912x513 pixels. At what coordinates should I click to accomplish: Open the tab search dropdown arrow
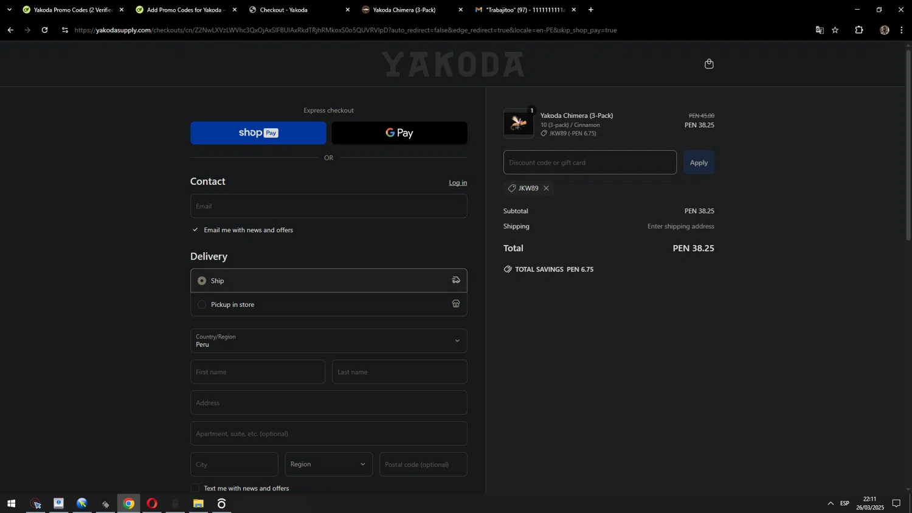pyautogui.click(x=9, y=10)
